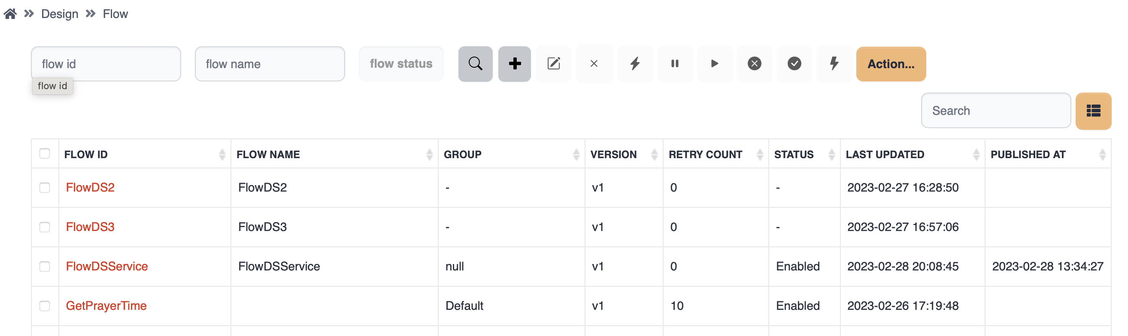Open the flow status dropdown
Screen dimensions: 1128x336
pos(400,64)
